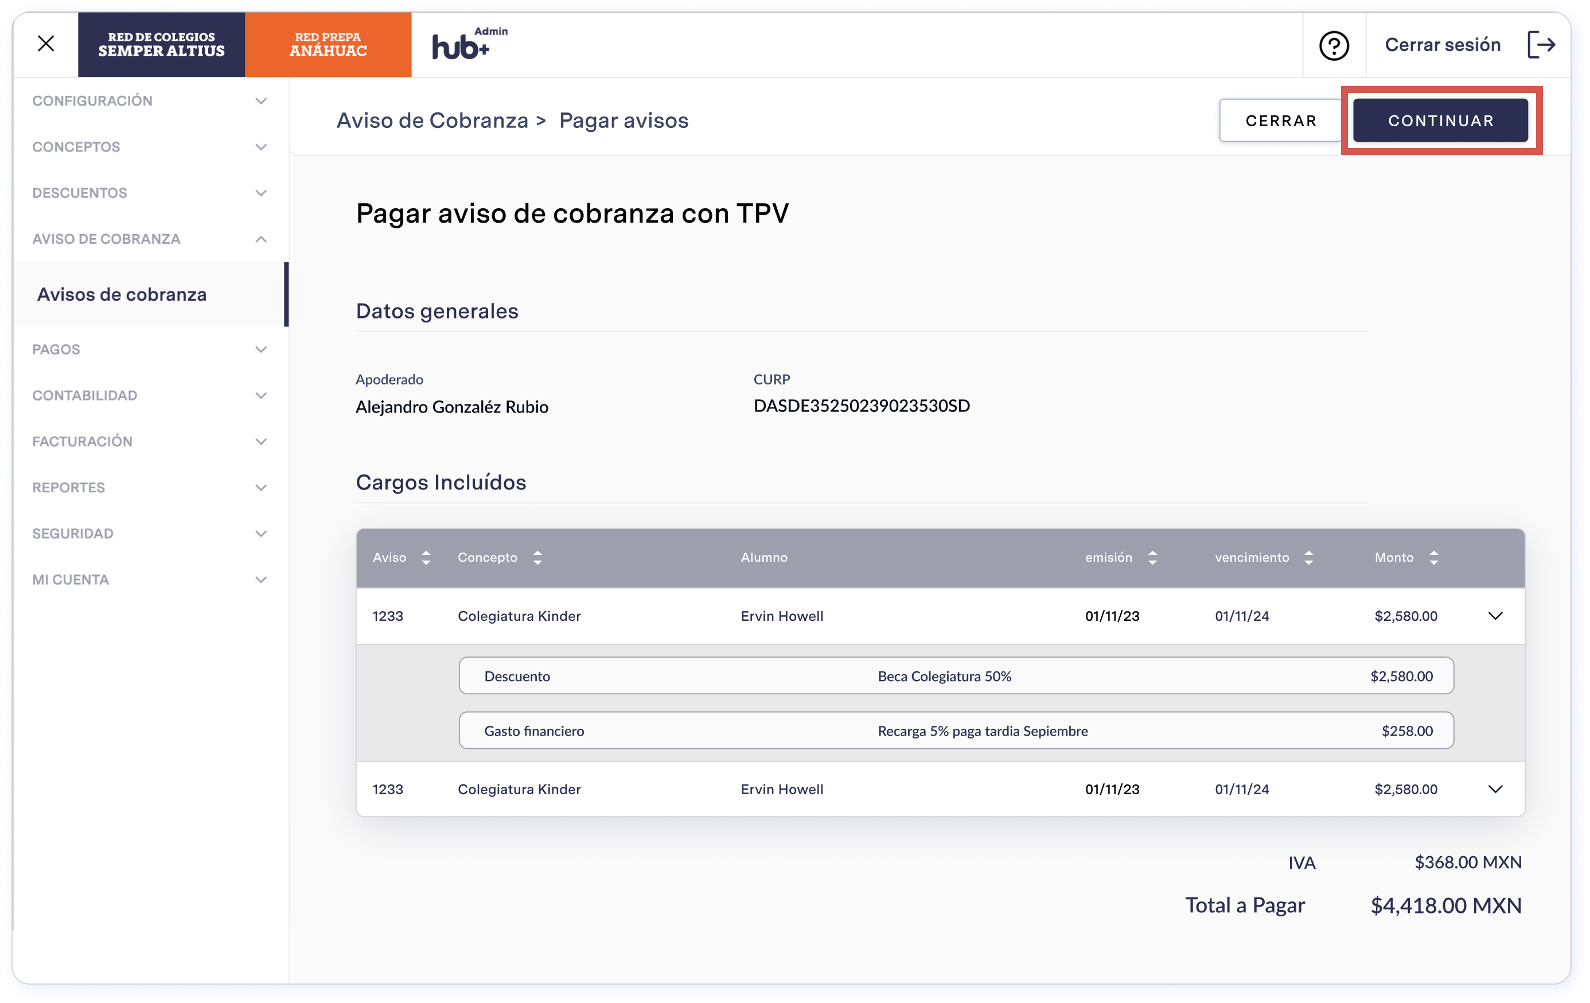Click the CERRAR button

click(x=1280, y=120)
